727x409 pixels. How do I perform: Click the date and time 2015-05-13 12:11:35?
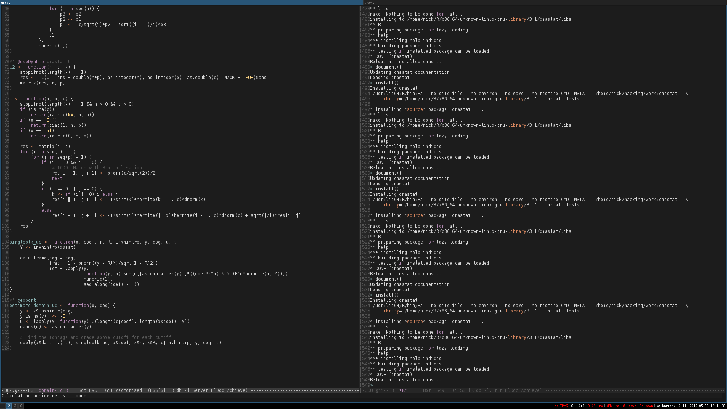click(x=707, y=406)
